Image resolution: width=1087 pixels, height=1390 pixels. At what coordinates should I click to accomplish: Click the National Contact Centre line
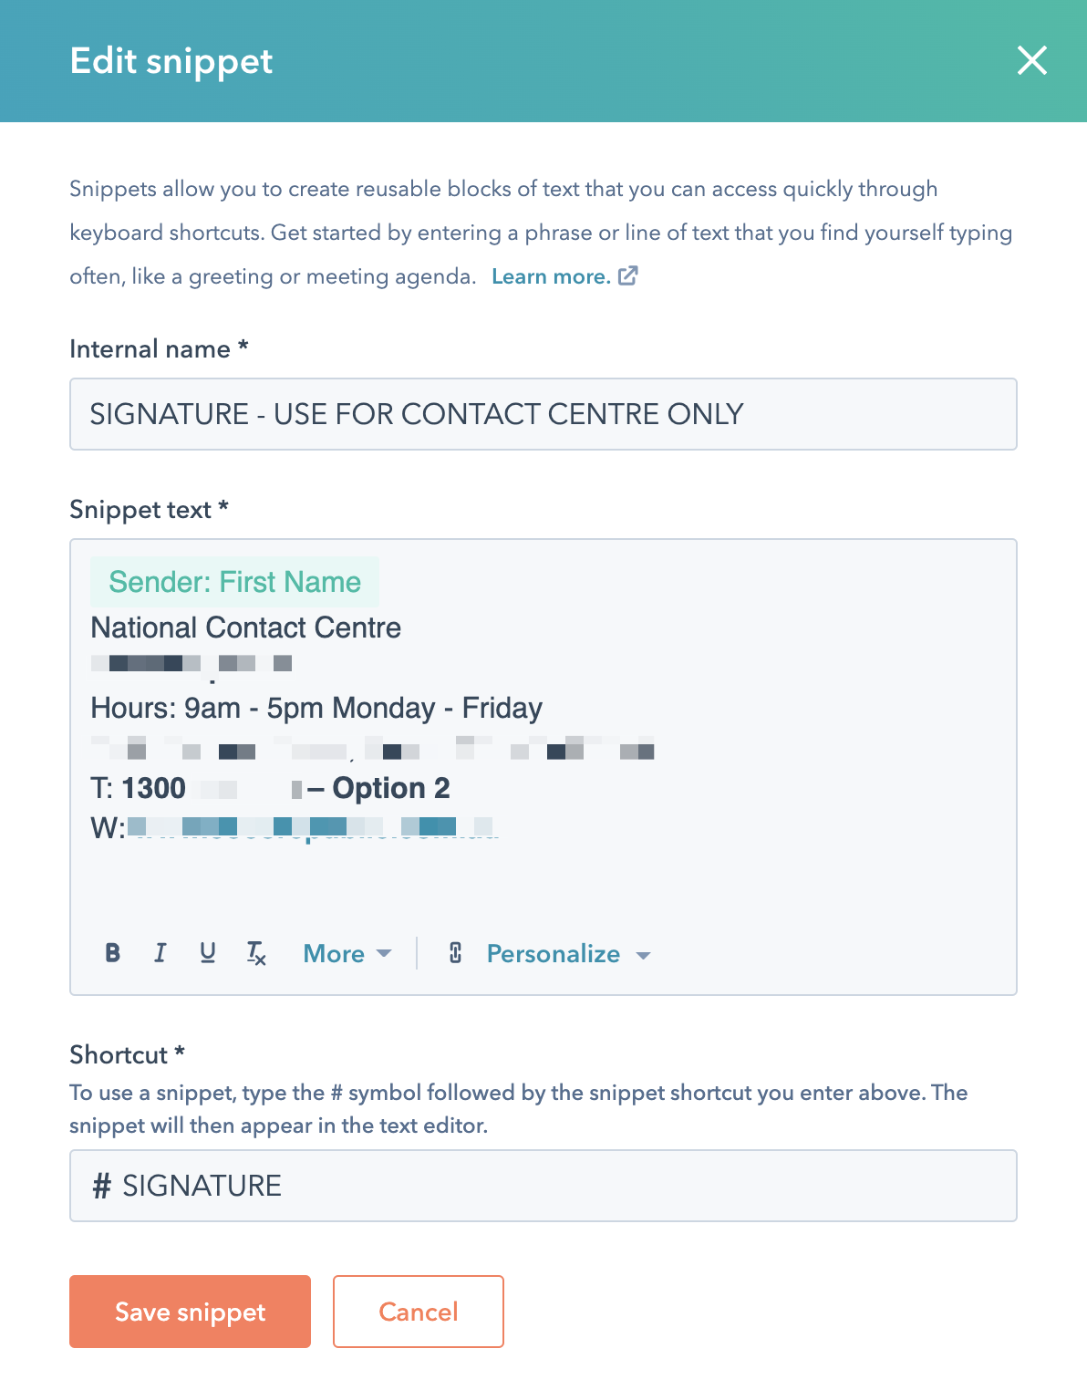point(246,628)
